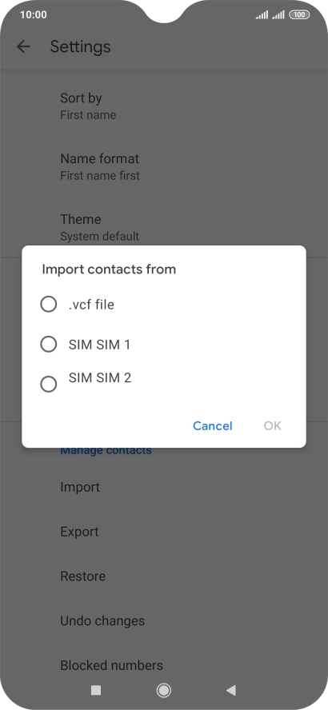Select the SIM SIM 1 radio option
328x710 pixels.
(x=49, y=345)
